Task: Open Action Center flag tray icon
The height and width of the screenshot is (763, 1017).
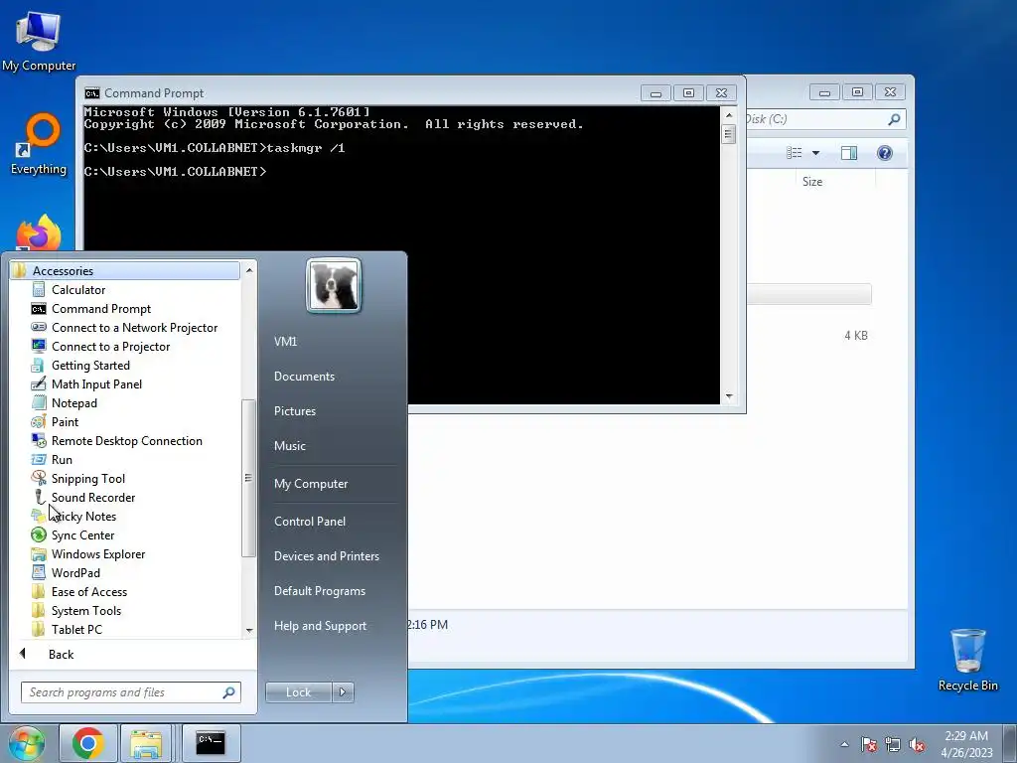Action: pos(869,744)
